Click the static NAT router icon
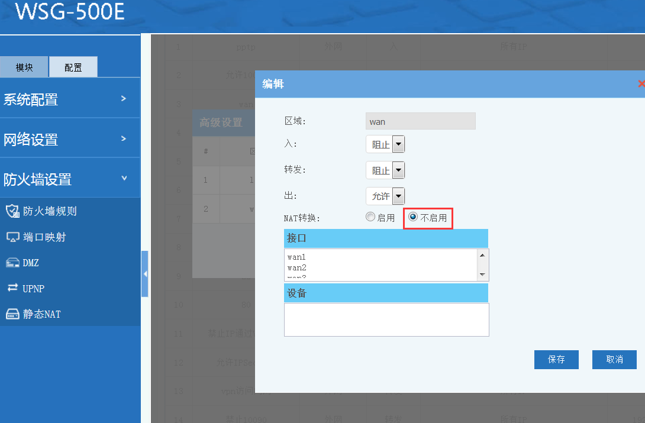This screenshot has width=645, height=423. (x=12, y=314)
